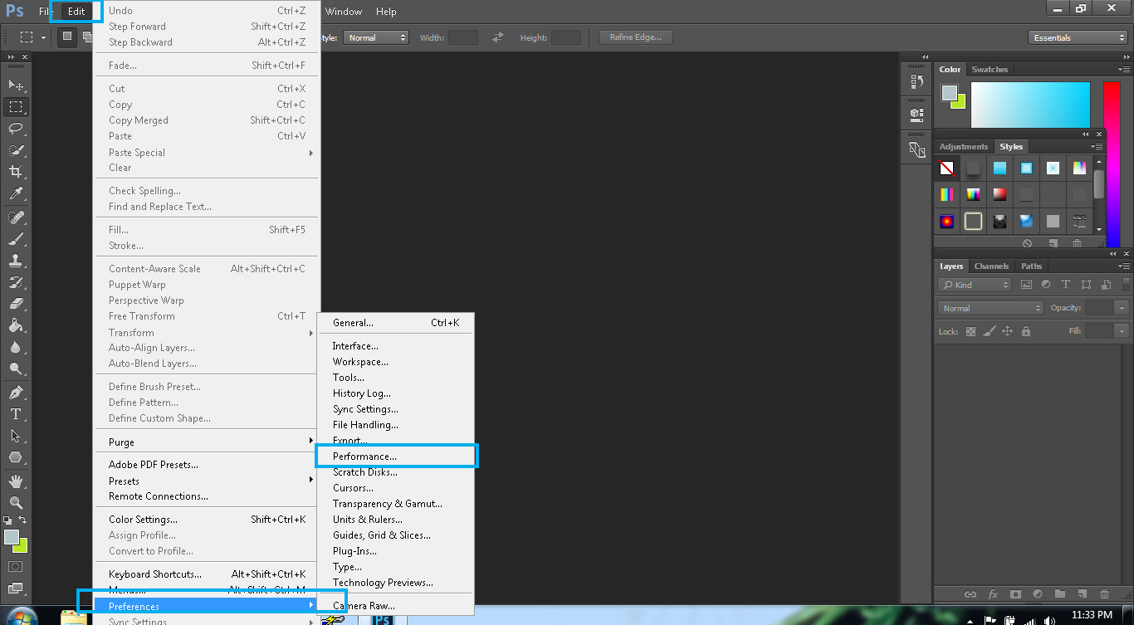1134x625 pixels.
Task: Click the link layers icon
Action: (x=970, y=593)
